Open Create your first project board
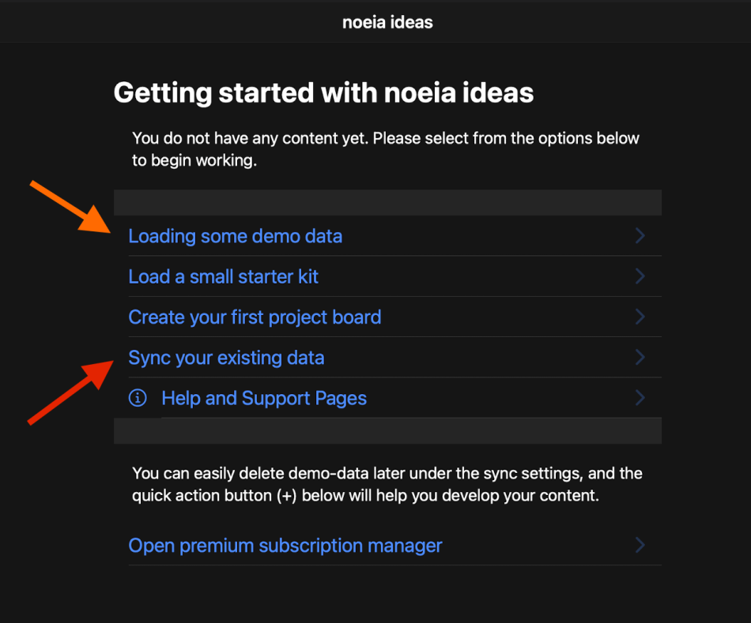Image resolution: width=751 pixels, height=623 pixels. coord(255,317)
